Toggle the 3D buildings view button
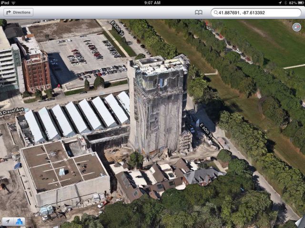The height and width of the screenshot is (228, 305). (x=20, y=221)
